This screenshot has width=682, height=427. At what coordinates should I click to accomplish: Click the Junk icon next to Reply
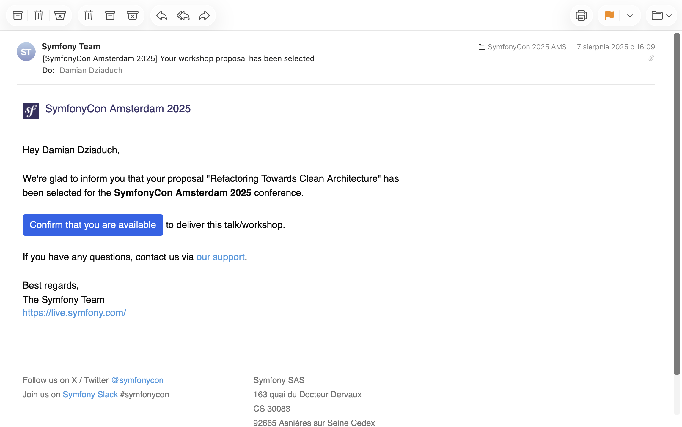pyautogui.click(x=132, y=15)
